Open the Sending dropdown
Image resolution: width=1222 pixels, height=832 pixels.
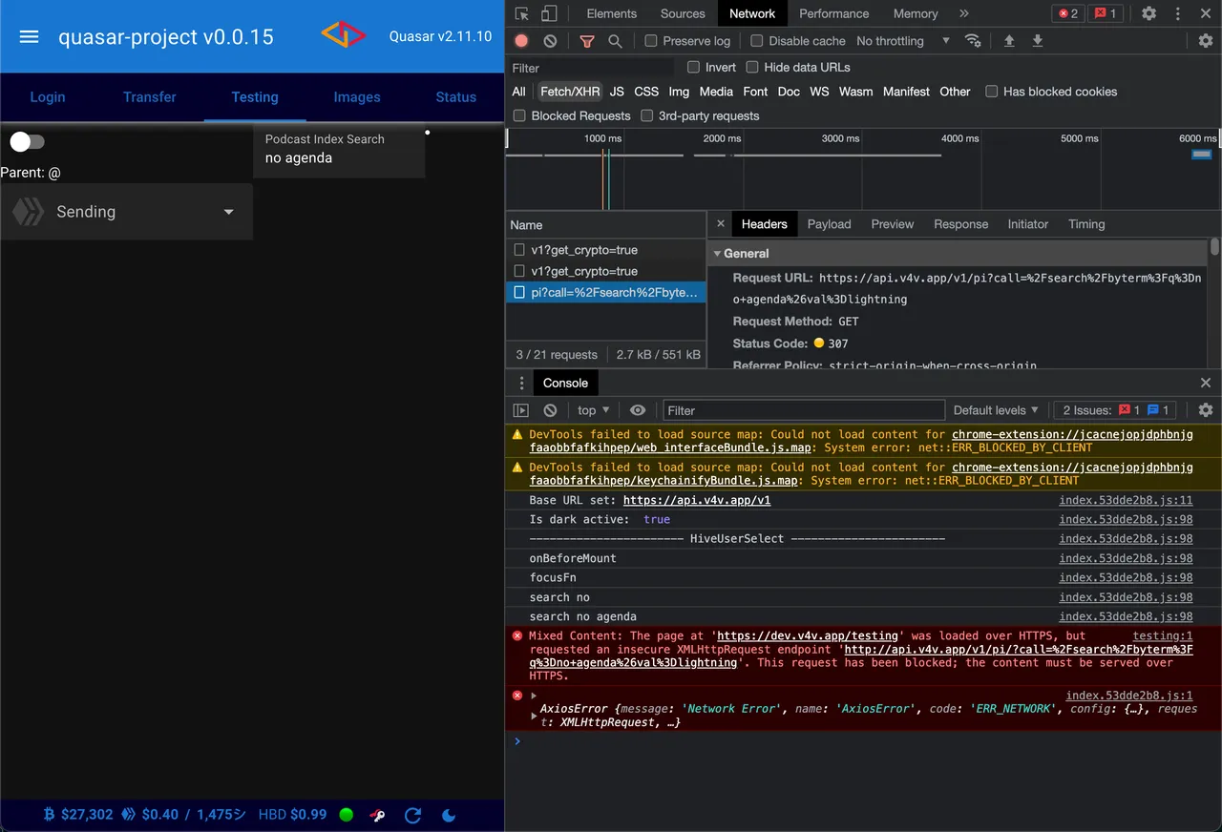click(x=126, y=212)
